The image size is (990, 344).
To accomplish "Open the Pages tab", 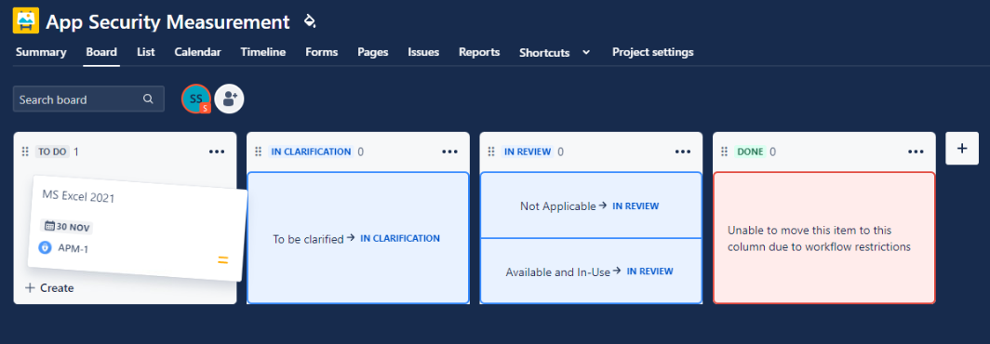I will click(372, 52).
